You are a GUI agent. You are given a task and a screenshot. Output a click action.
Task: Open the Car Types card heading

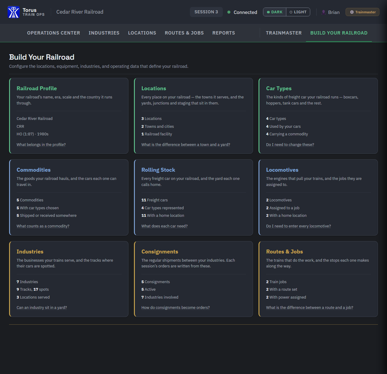pyautogui.click(x=279, y=88)
